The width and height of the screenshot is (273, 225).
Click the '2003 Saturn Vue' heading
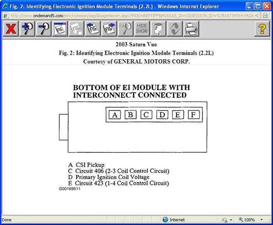[136, 44]
